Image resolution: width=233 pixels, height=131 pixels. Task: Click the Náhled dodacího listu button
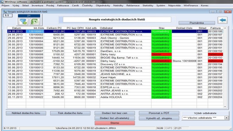[x=26, y=113]
